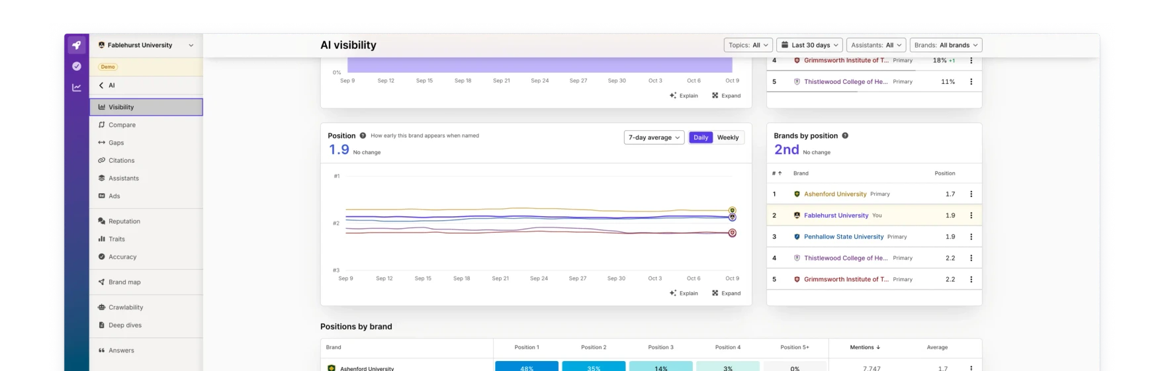Open the Topics: All filter
Image resolution: width=1164 pixels, height=371 pixels.
point(748,45)
